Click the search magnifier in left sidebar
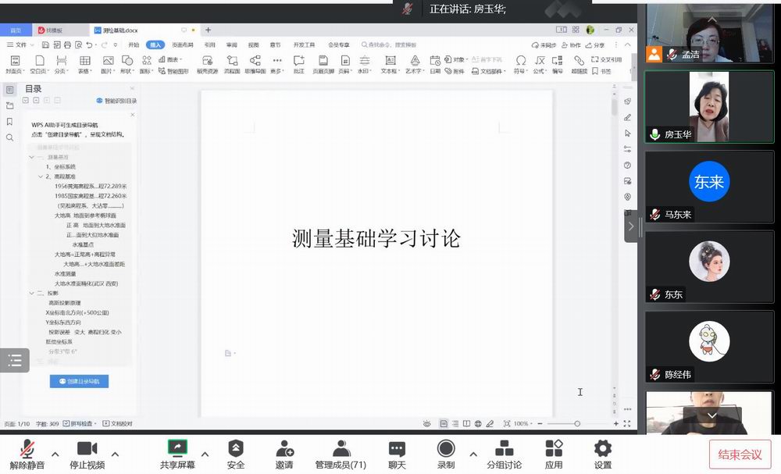Viewport: 781px width, 474px height. 9,137
